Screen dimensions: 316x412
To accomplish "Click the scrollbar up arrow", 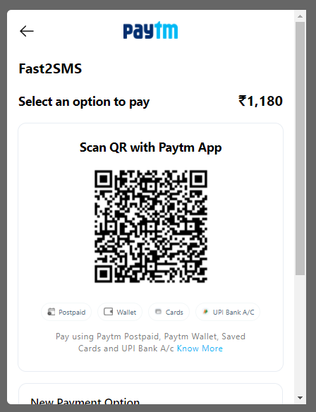I will pyautogui.click(x=300, y=16).
